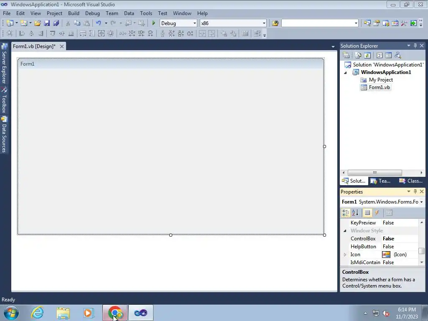428x321 pixels.
Task: Click Solution Explorer's Properties icon
Action: click(346, 55)
